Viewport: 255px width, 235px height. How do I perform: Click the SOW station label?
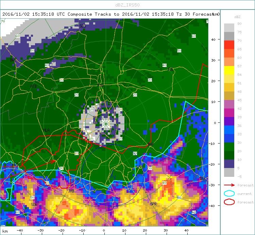pyautogui.click(x=34, y=205)
